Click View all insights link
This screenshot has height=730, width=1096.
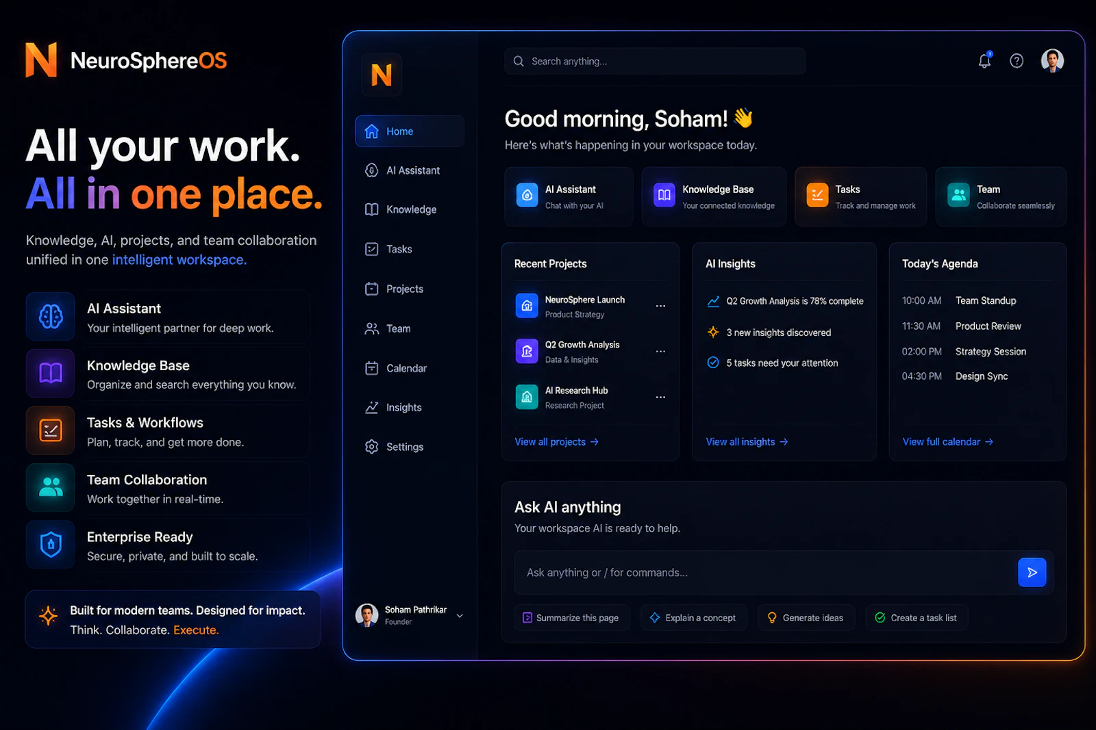click(747, 442)
